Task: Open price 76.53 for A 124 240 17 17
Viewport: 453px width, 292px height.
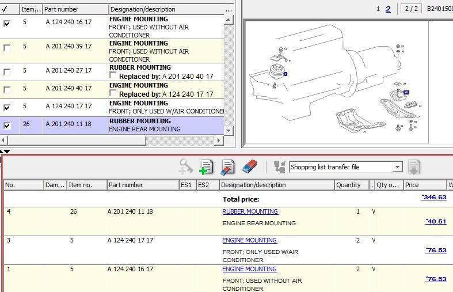Action: (x=436, y=251)
